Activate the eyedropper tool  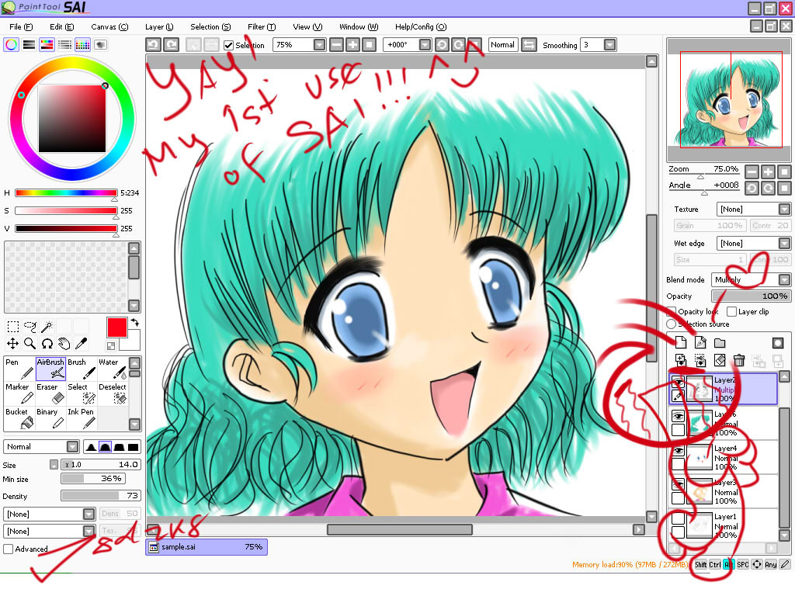(81, 344)
